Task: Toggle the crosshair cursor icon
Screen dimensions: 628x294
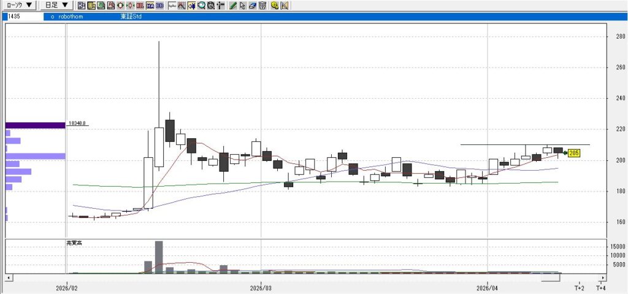Action: pyautogui.click(x=221, y=6)
